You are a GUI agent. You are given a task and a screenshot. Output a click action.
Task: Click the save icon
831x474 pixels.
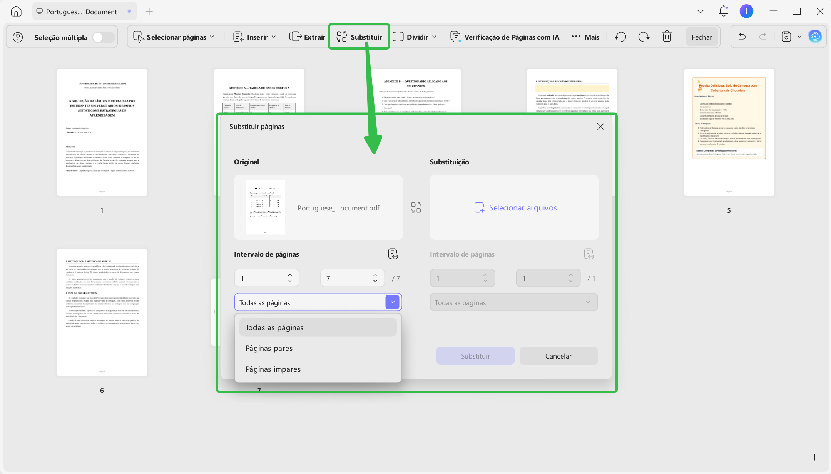(786, 37)
